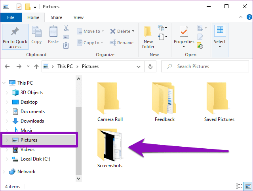Open Properties via the checkmark icon
253x191 pixels.
coord(184,31)
